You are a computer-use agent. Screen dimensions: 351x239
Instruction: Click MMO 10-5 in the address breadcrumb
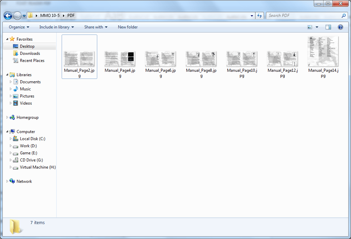coord(49,16)
